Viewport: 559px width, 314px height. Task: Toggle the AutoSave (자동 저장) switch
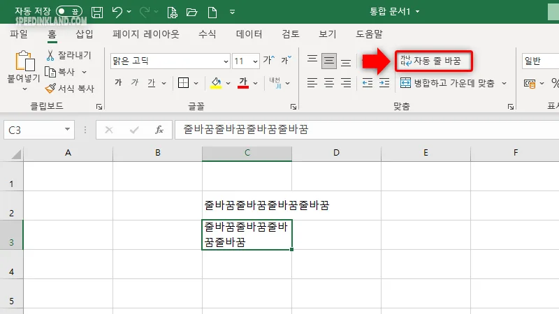(x=68, y=12)
